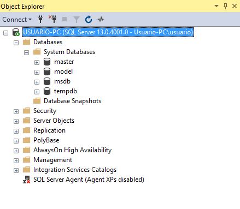Viewport: 240px width, 209px height.
Task: Open the Object Explorer window position arrow
Action: 216,6
